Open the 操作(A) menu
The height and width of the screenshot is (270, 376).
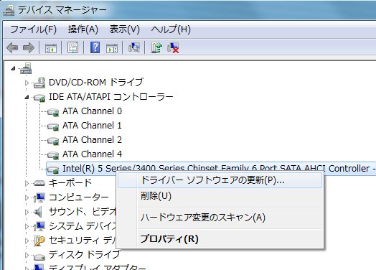83,29
